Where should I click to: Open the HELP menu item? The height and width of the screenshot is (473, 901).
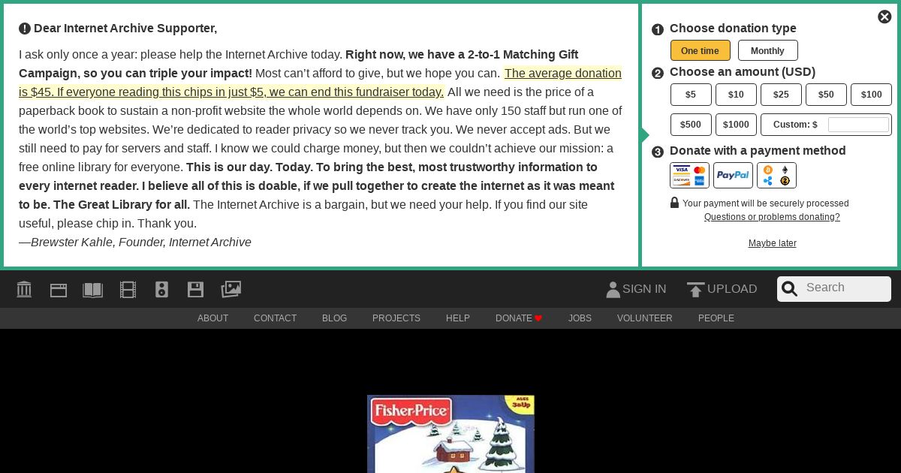click(458, 318)
